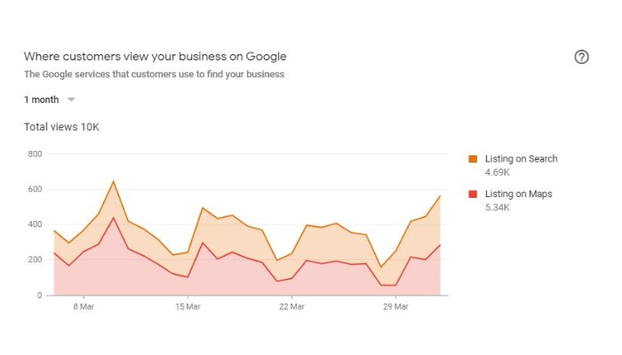Click the 800 y-axis label
Image resolution: width=622 pixels, height=355 pixels.
35,154
